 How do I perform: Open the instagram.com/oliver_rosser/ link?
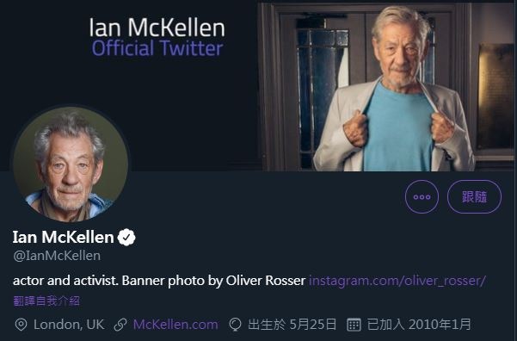pyautogui.click(x=397, y=281)
